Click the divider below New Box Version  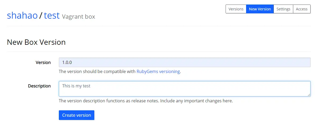(x=159, y=51)
